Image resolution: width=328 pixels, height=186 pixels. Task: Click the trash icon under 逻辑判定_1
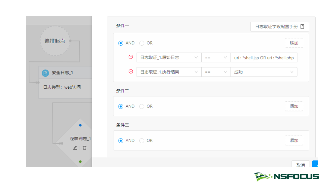pos(84,148)
